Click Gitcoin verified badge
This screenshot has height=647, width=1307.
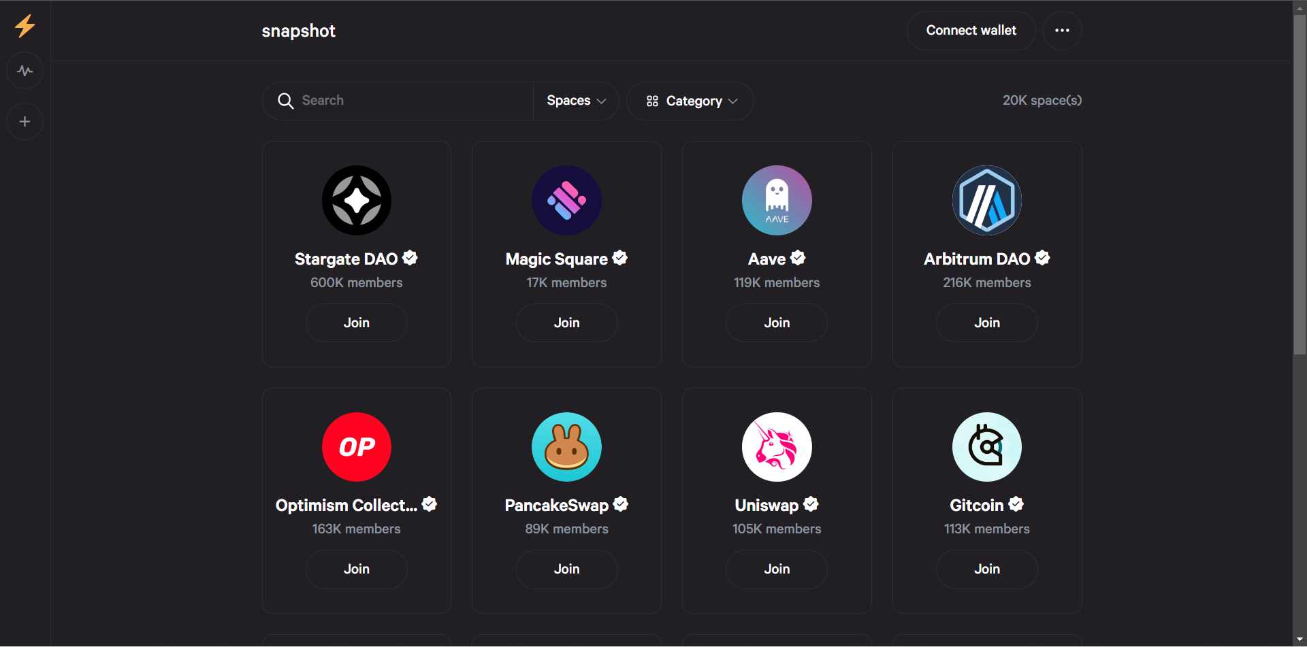pos(1016,504)
